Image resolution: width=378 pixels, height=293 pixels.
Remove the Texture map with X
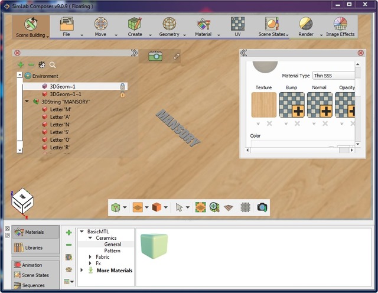click(x=269, y=123)
